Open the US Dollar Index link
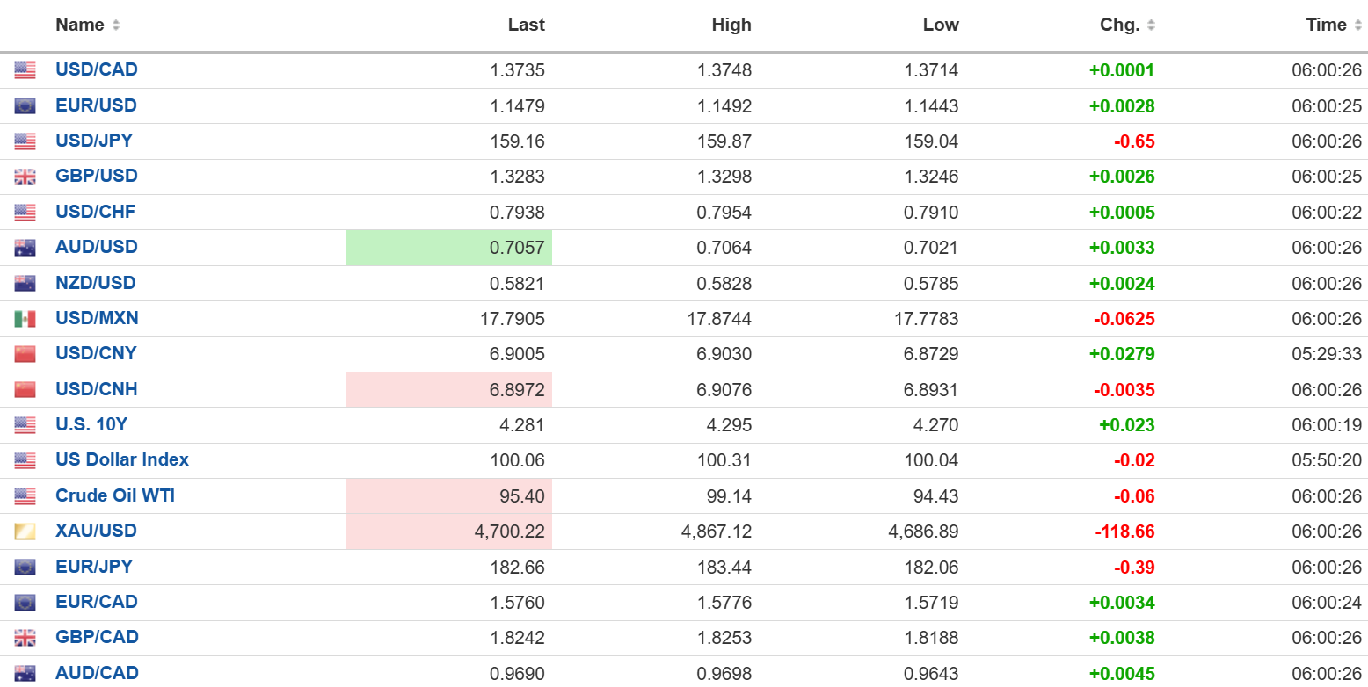 tap(122, 459)
